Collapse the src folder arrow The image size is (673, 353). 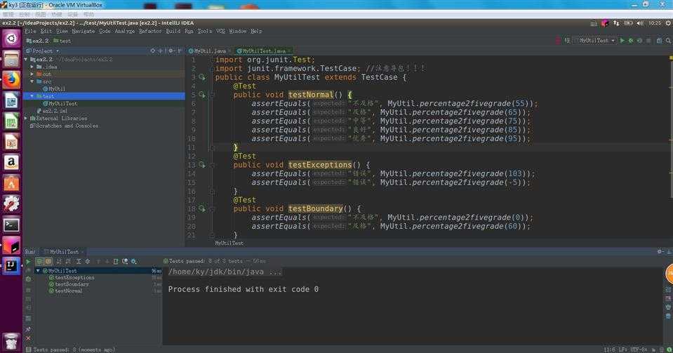coord(32,81)
